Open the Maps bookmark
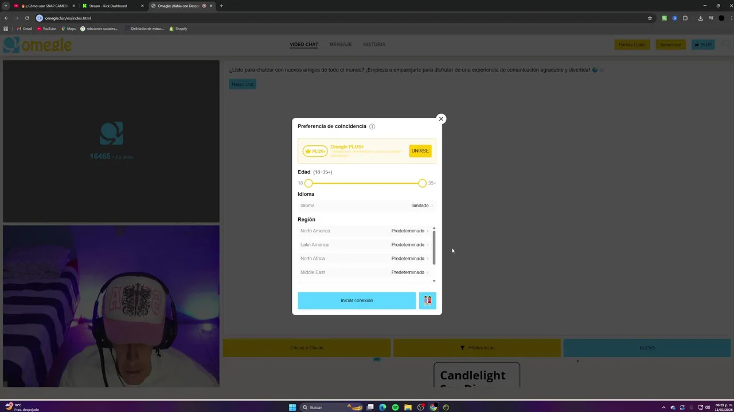The image size is (734, 412). point(68,29)
